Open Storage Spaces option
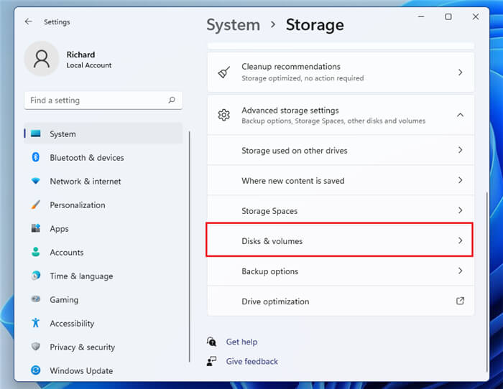503x389 pixels. coord(341,210)
